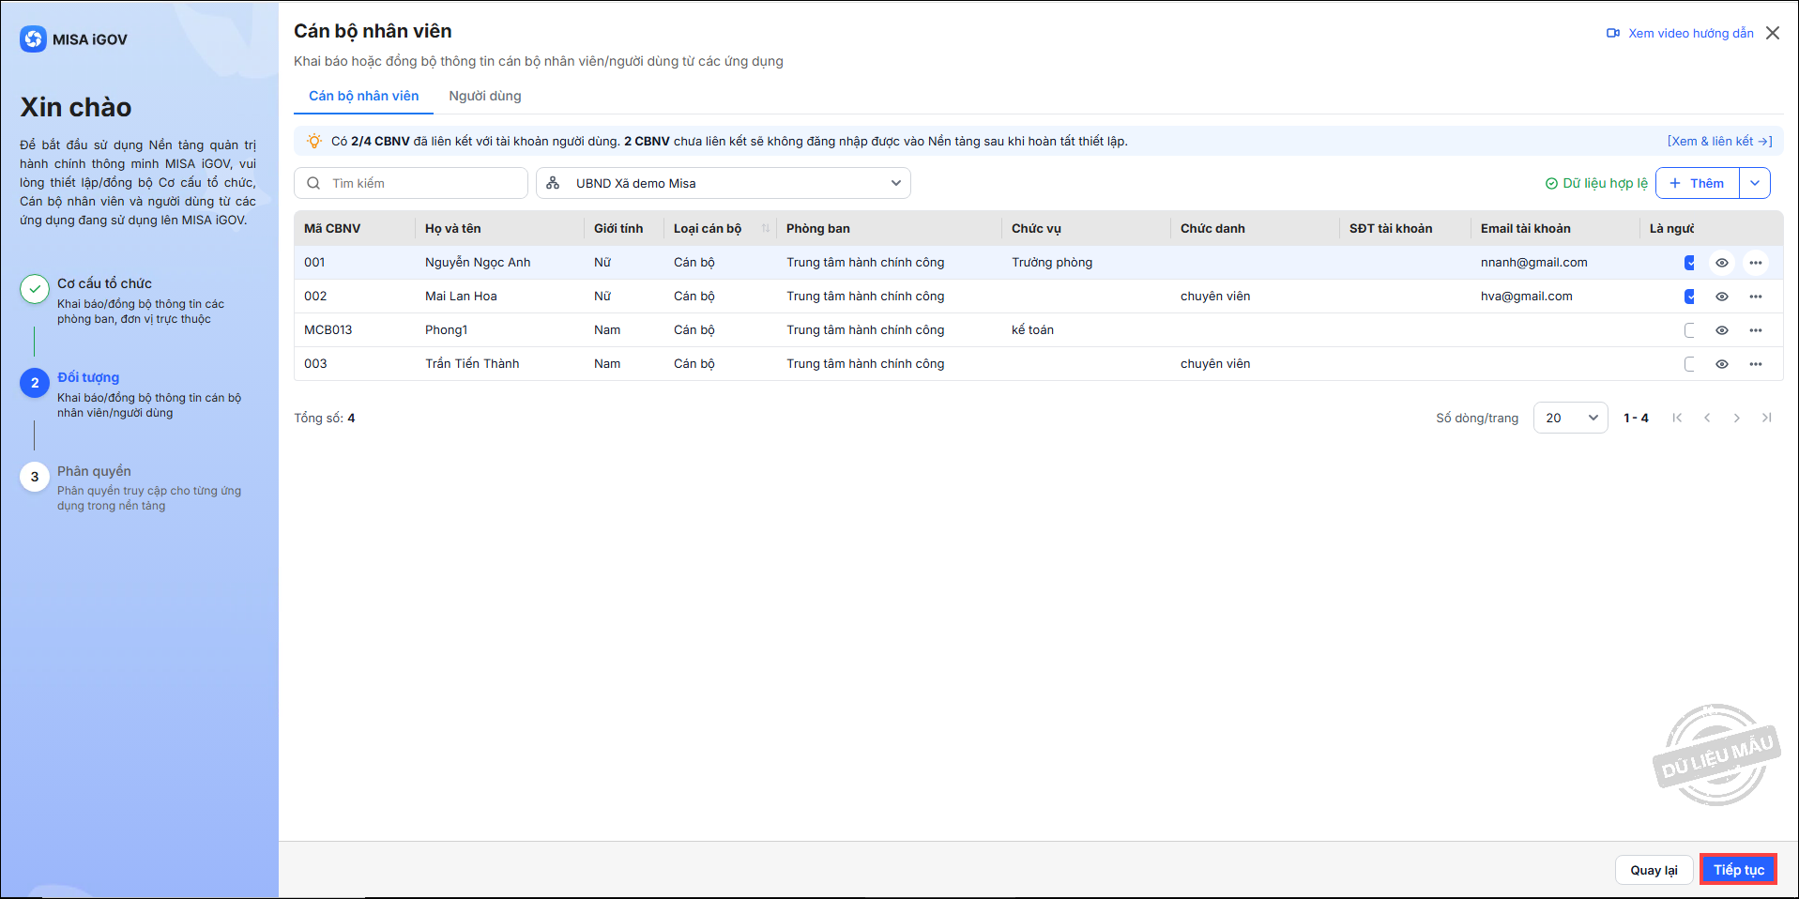Click the Dữ liệu hợp lệ status label
The image size is (1799, 899).
(x=1605, y=183)
